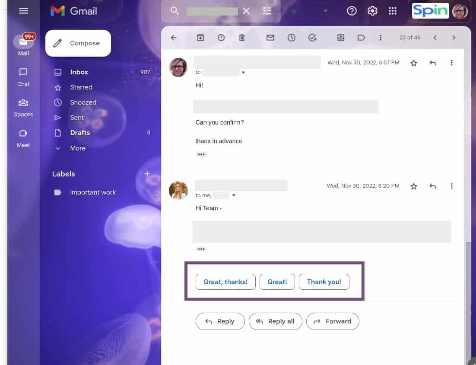This screenshot has height=365, width=476.
Task: Go back to the inbox
Action: point(173,38)
